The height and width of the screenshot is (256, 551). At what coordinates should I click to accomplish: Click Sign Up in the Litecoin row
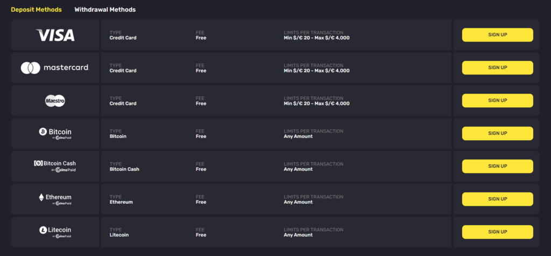pyautogui.click(x=497, y=232)
